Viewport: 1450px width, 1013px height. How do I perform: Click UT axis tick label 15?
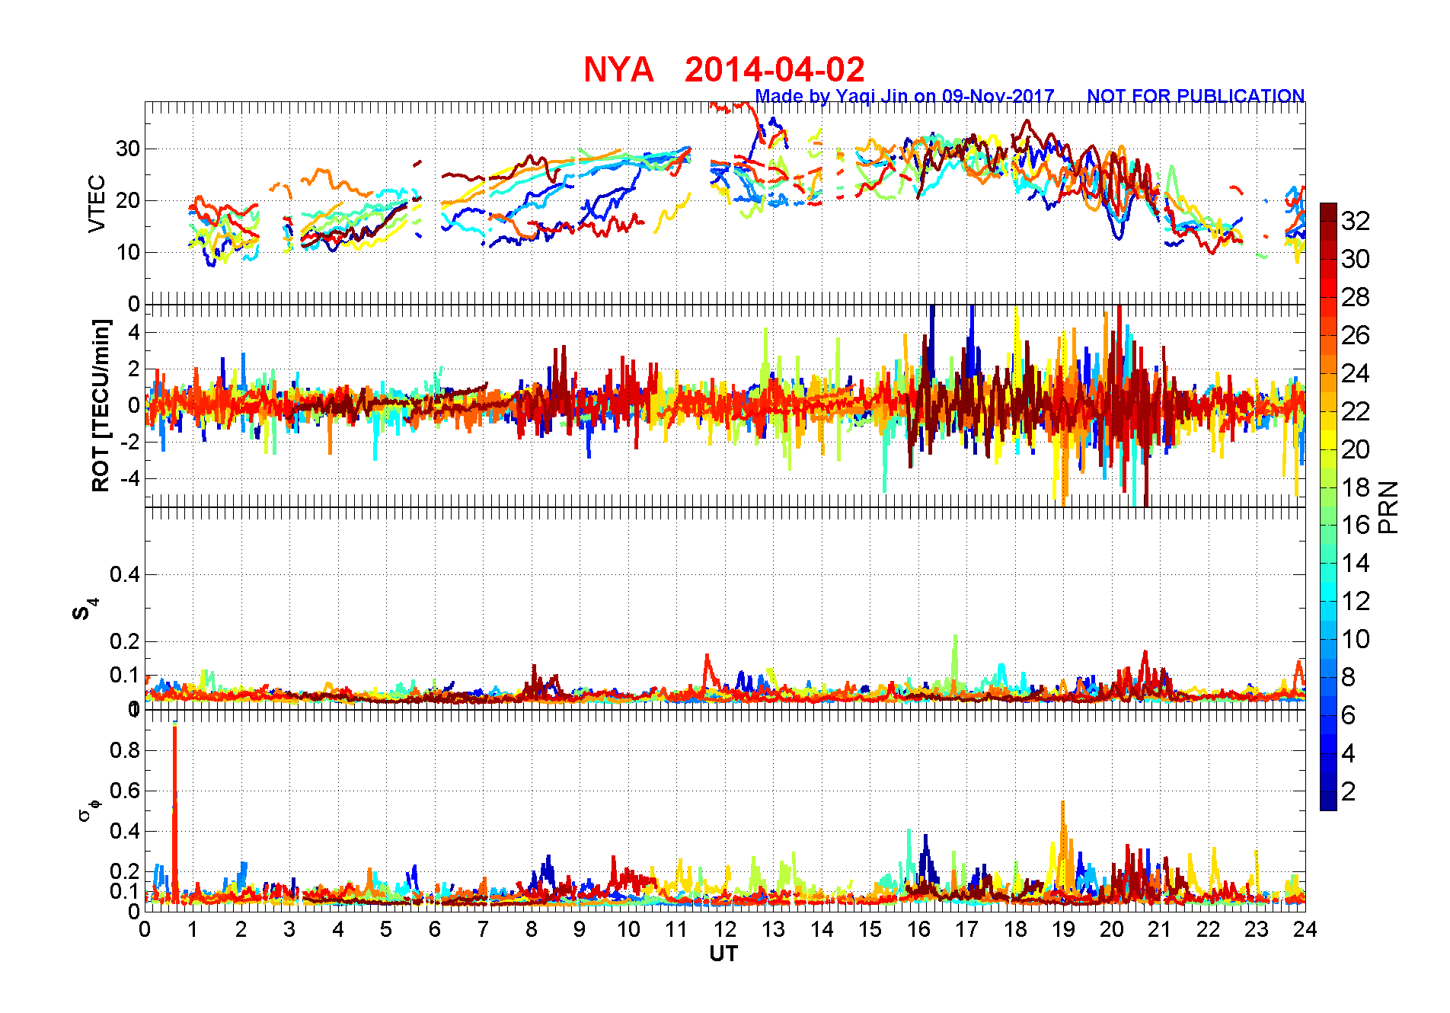(x=870, y=929)
